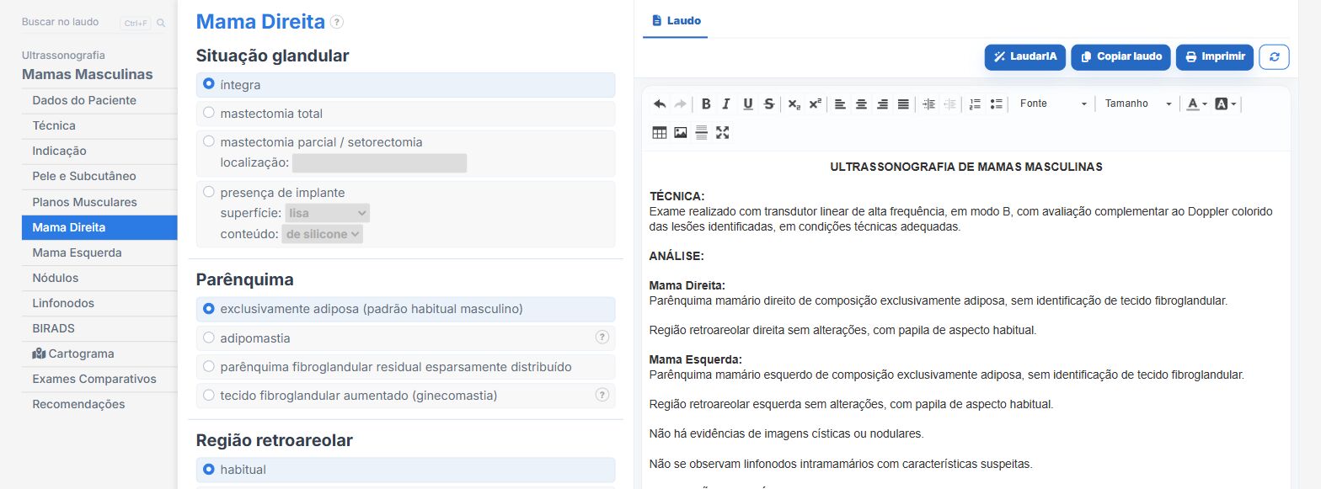
Task: Insert an image into the report
Action: 681,132
